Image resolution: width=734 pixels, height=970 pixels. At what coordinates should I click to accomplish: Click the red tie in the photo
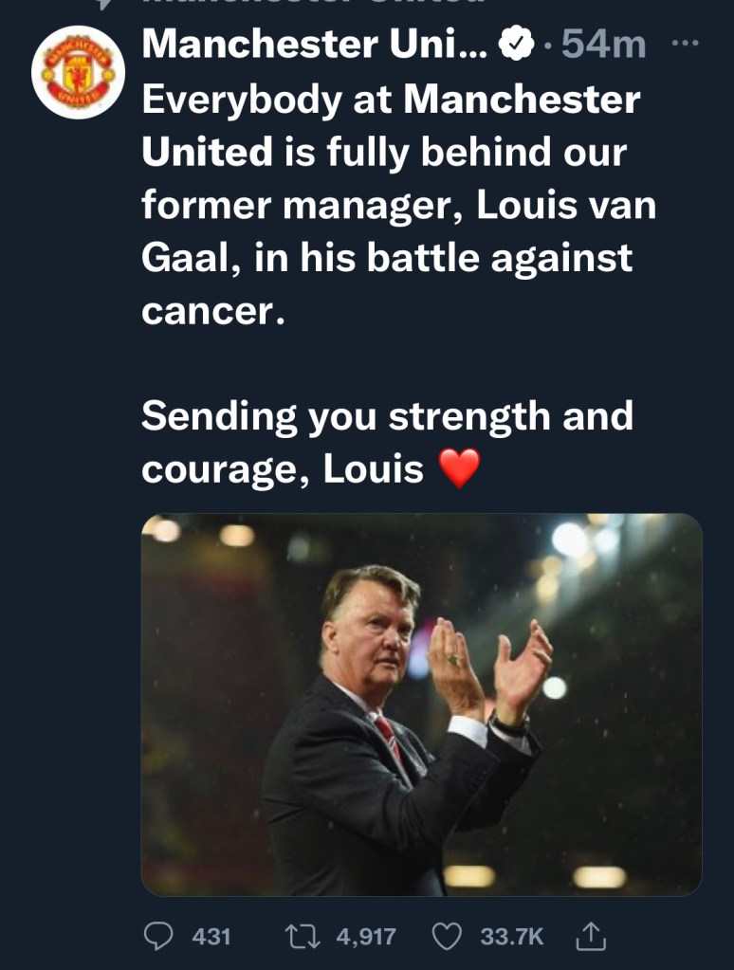[389, 735]
